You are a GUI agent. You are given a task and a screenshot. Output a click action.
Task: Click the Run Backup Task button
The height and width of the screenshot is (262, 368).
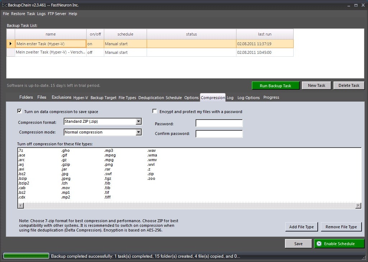point(276,85)
